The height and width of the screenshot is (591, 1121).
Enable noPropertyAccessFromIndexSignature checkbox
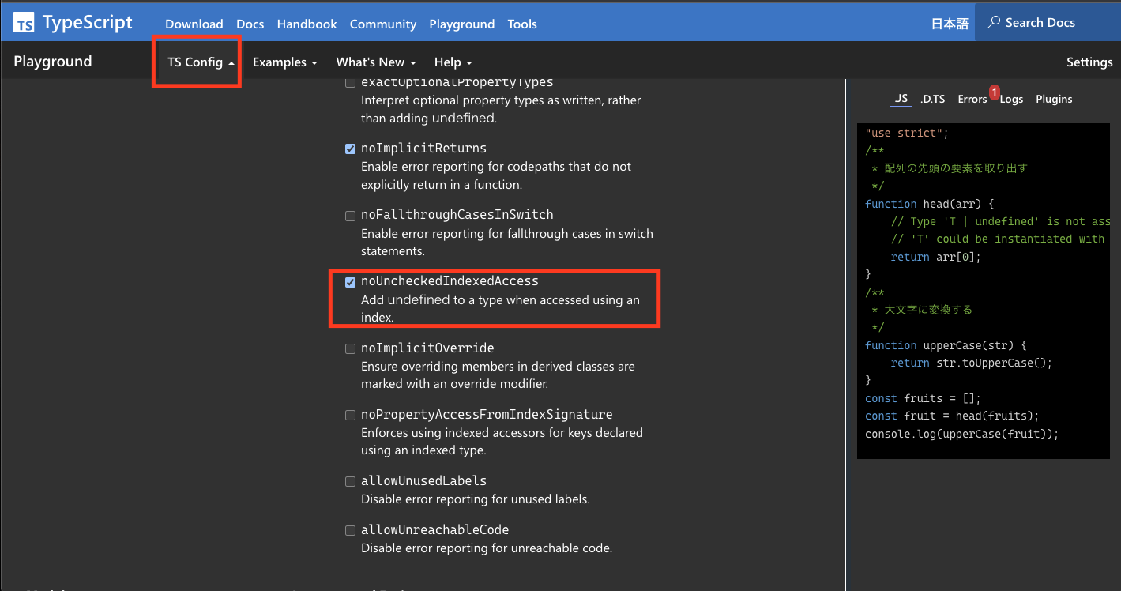point(350,415)
